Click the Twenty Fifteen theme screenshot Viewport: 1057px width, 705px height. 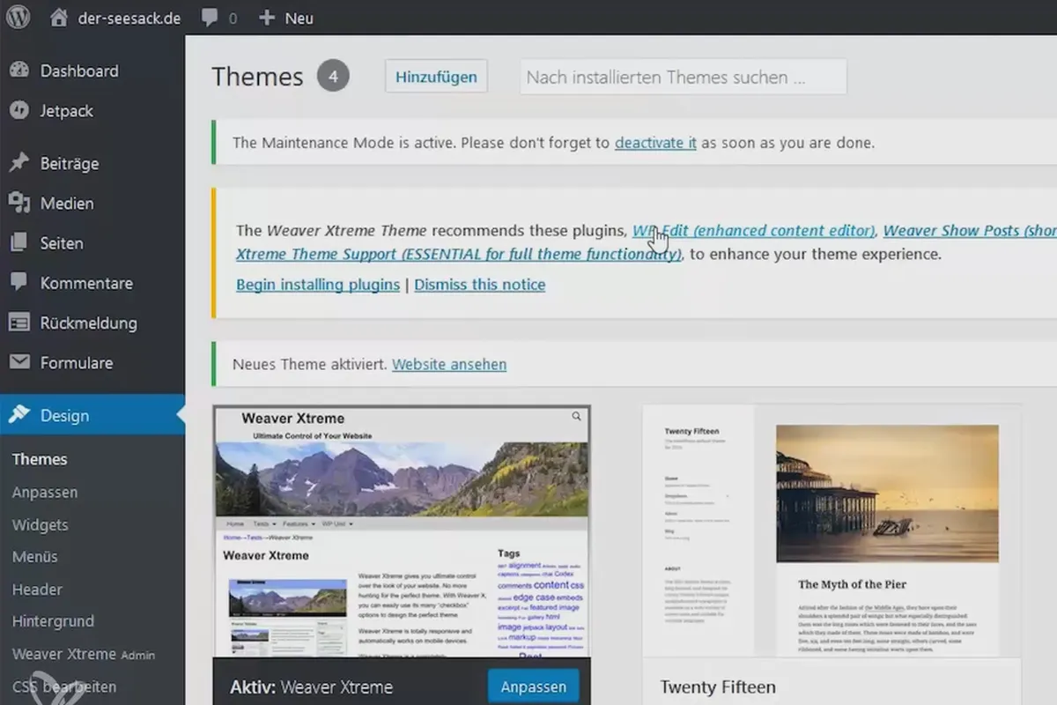(x=832, y=531)
